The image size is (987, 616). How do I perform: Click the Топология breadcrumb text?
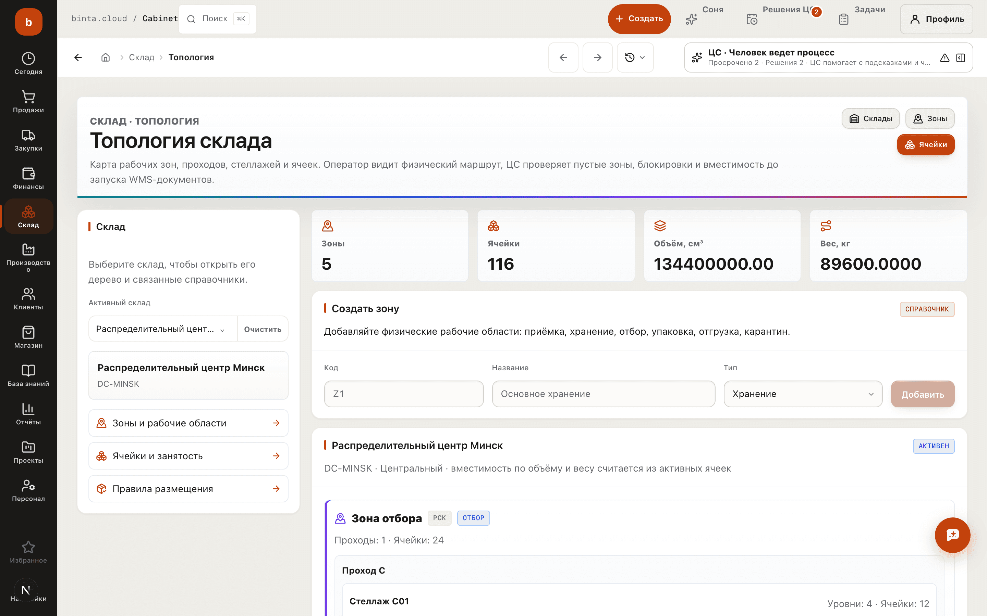pos(191,57)
